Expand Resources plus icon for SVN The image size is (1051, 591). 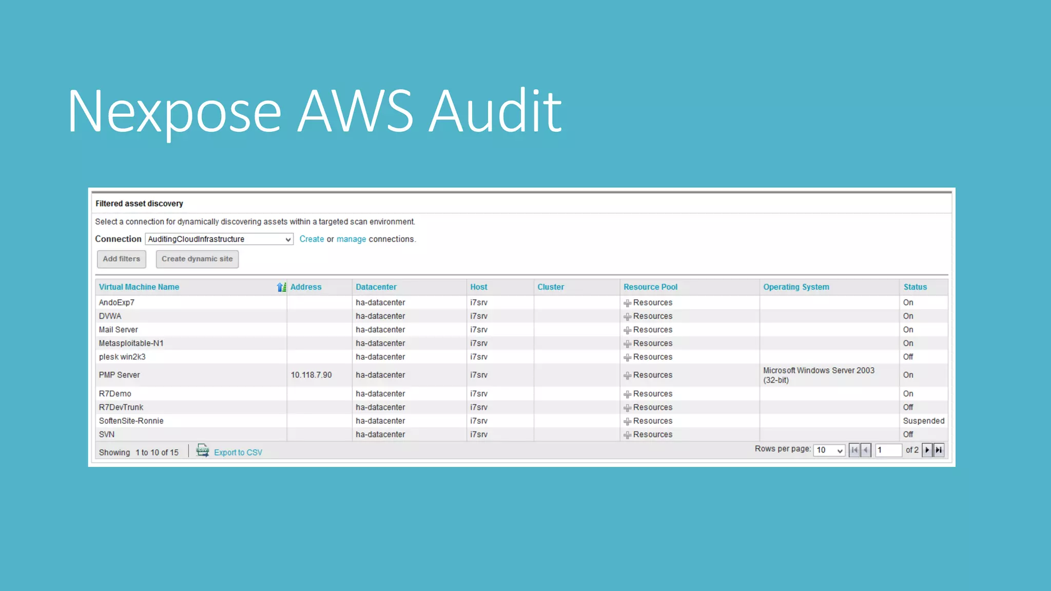pos(627,435)
